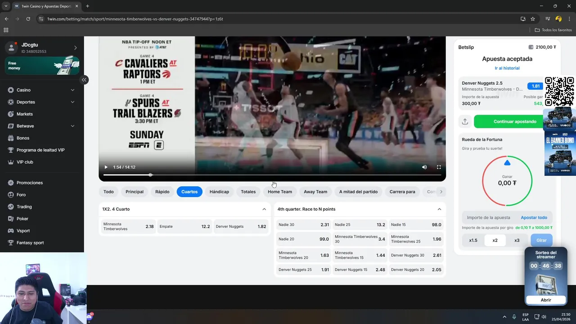Switch to the Principal tab

point(135,192)
